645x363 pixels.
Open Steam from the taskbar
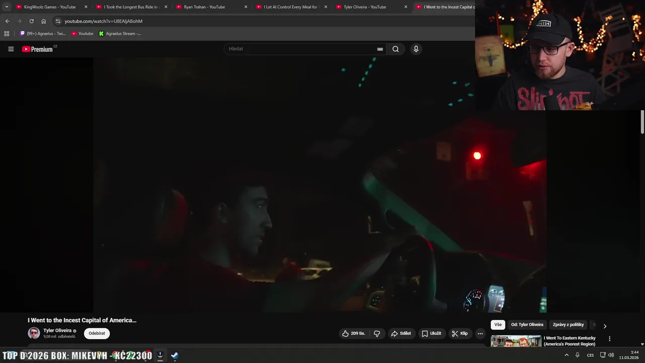click(x=174, y=355)
